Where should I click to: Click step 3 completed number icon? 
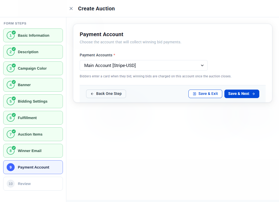tap(11, 68)
